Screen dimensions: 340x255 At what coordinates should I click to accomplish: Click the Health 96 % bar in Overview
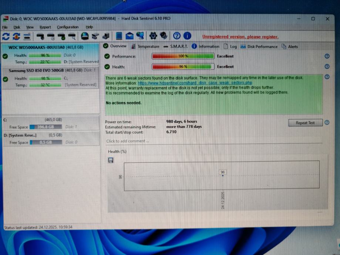coord(183,67)
